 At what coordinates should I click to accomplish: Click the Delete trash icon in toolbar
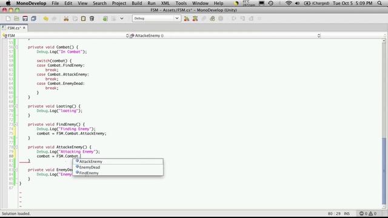92,19
